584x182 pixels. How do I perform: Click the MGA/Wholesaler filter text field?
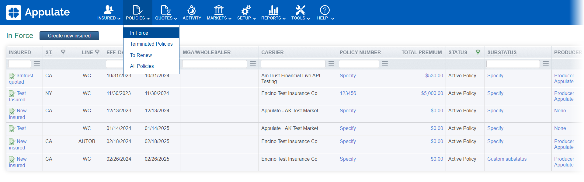(x=214, y=64)
